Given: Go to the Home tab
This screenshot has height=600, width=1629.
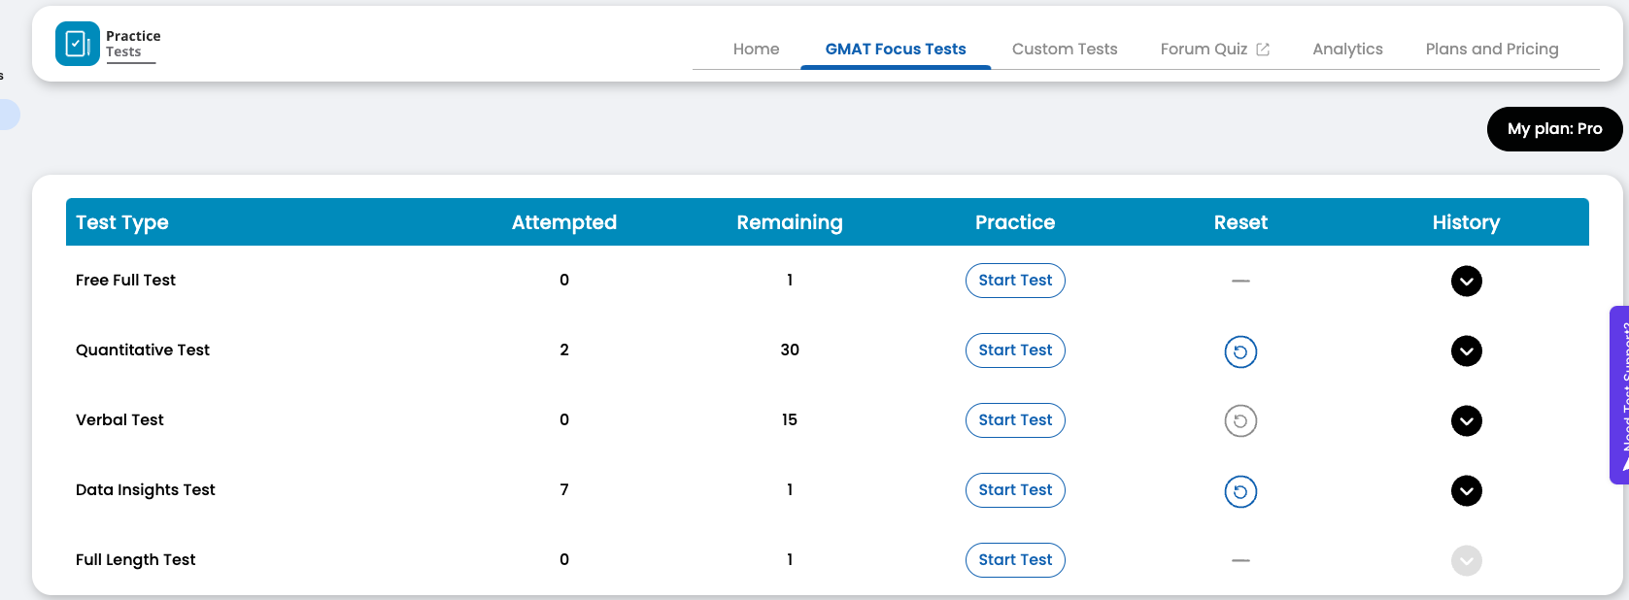Looking at the screenshot, I should pyautogui.click(x=756, y=50).
